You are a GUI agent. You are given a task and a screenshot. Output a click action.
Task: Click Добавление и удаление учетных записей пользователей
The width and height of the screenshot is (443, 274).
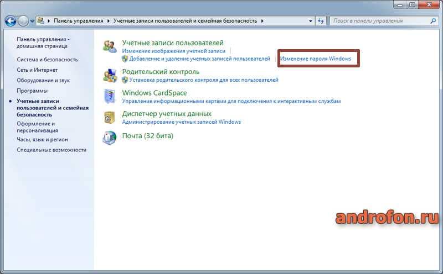[x=200, y=59]
